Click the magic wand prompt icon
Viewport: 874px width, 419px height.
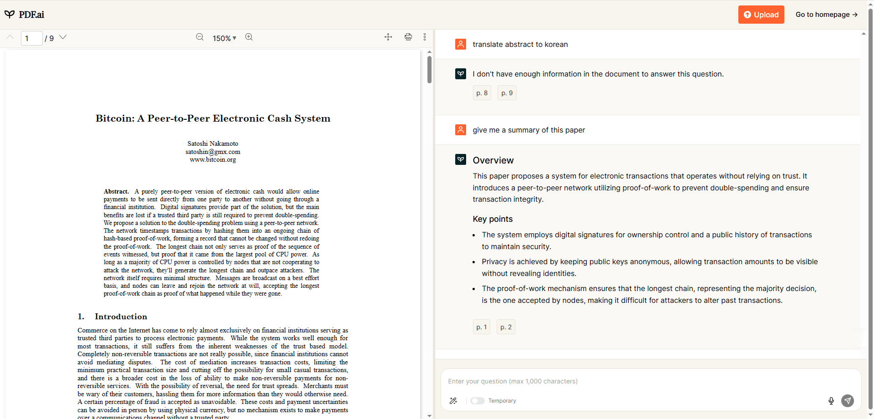453,401
